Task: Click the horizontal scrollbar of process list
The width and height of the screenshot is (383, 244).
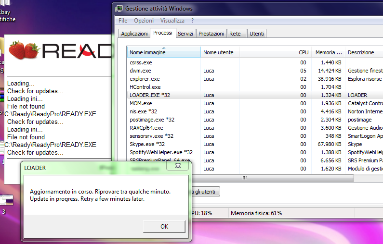Action: [x=272, y=178]
